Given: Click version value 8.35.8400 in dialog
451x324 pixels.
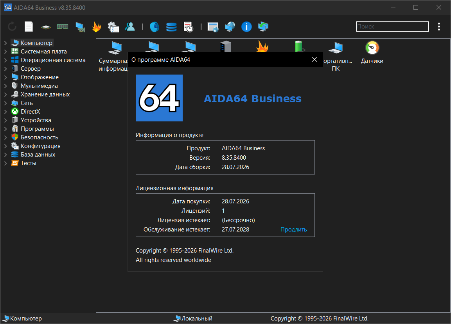Looking at the screenshot, I should click(234, 158).
